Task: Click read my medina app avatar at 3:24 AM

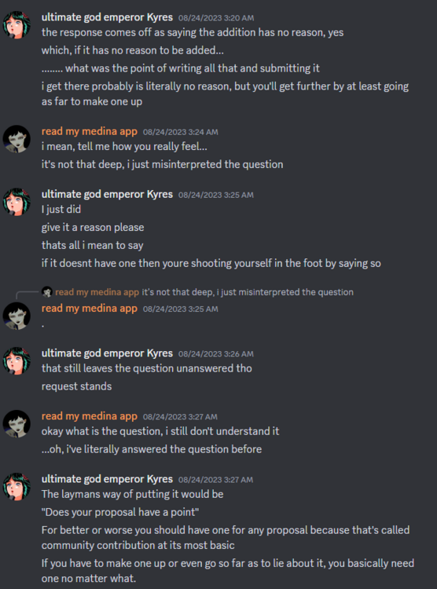Action: [x=17, y=139]
